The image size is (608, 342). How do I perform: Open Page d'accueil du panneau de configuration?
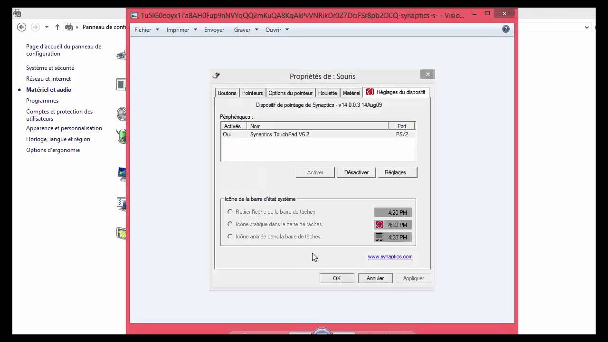[64, 50]
